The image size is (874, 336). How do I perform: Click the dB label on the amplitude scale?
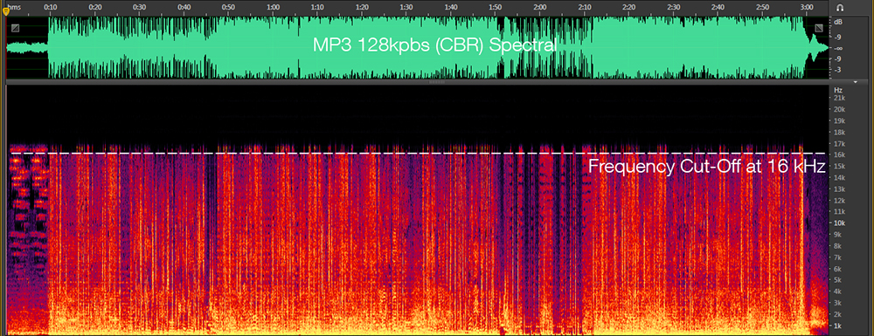point(839,22)
